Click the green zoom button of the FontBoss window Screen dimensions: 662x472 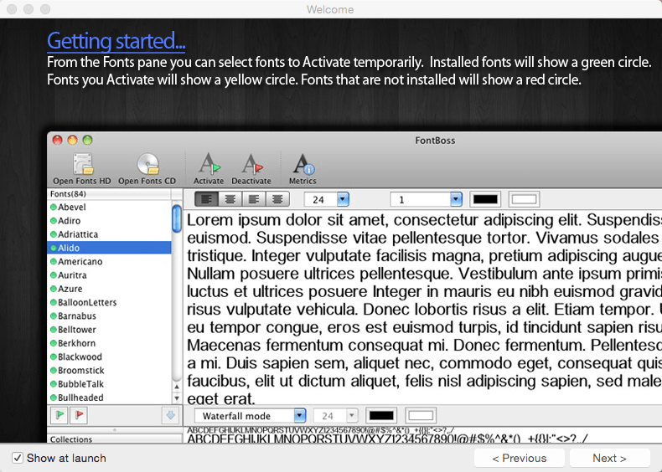click(x=87, y=140)
